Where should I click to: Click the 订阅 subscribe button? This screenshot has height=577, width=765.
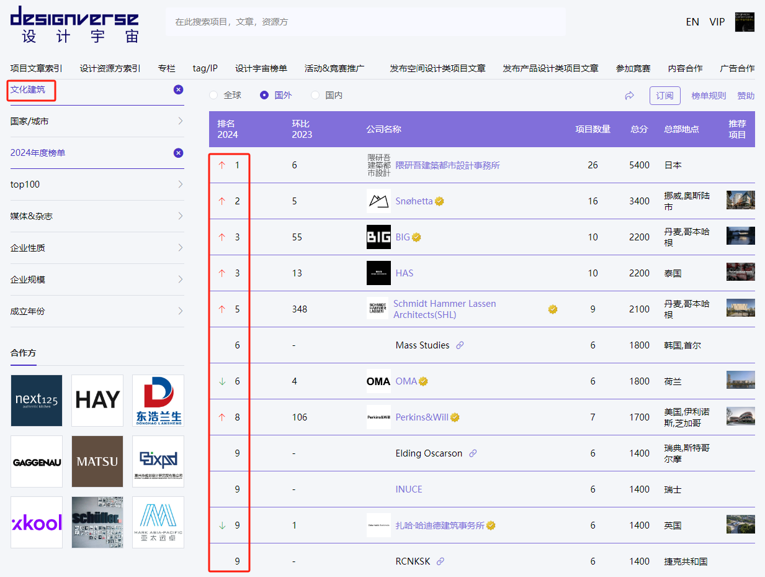pyautogui.click(x=664, y=95)
